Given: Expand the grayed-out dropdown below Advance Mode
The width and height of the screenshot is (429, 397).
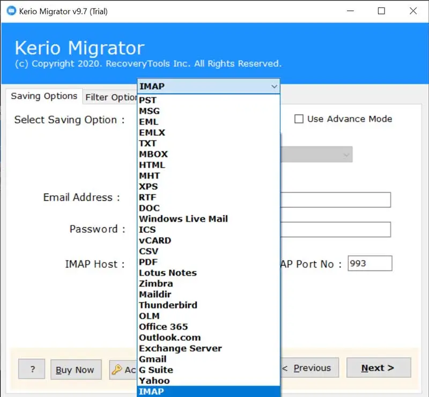Looking at the screenshot, I should (346, 155).
